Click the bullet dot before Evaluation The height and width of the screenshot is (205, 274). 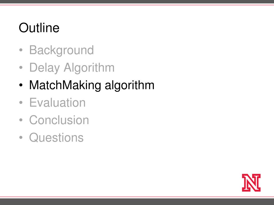21,102
